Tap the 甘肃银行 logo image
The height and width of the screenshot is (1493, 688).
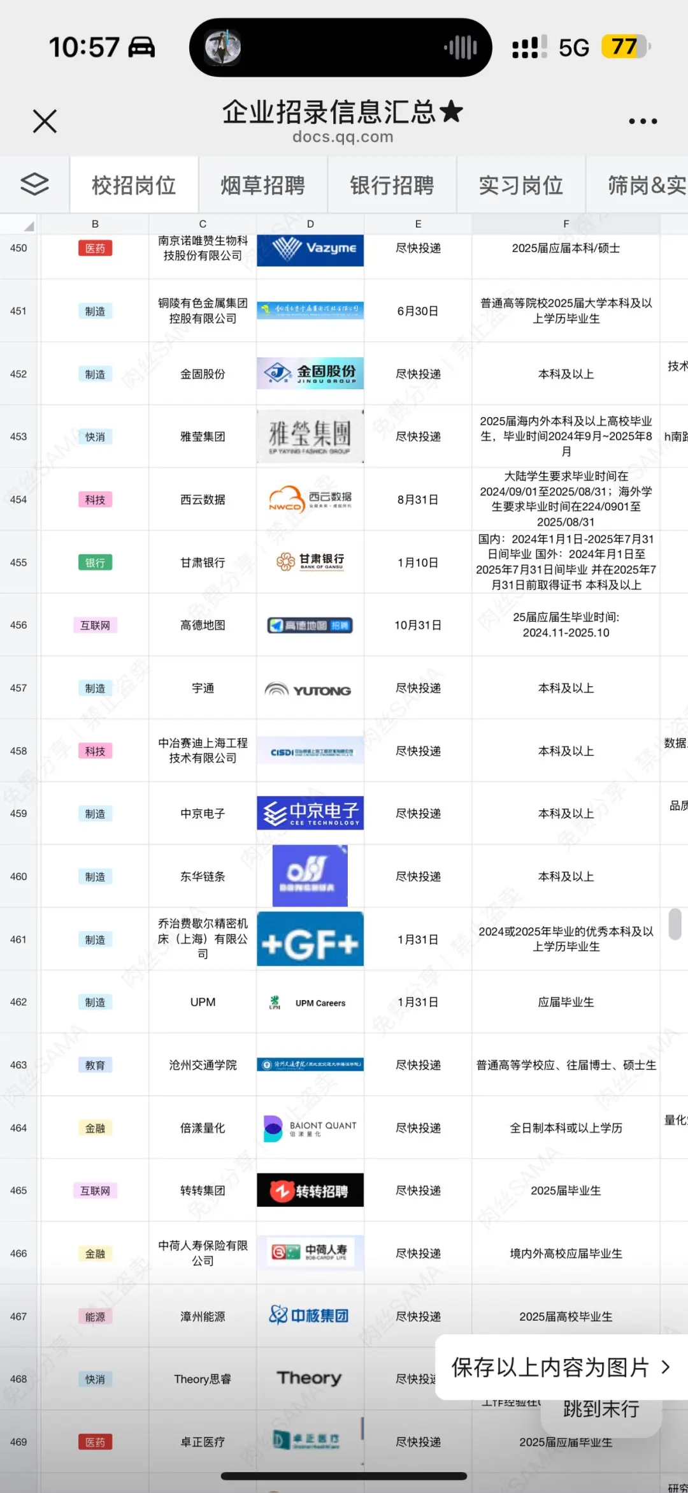point(310,562)
